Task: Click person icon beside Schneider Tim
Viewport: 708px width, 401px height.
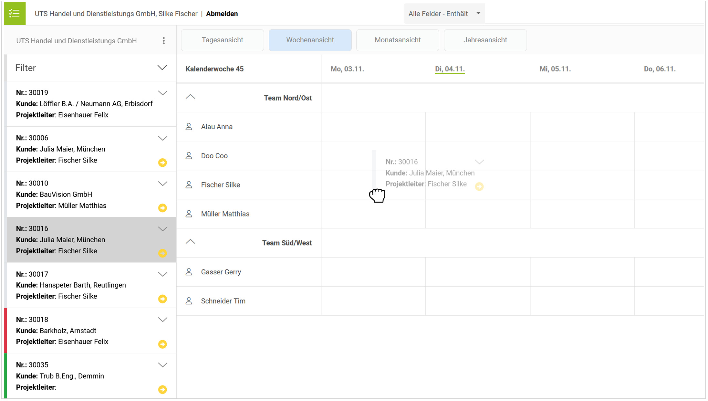Action: (x=189, y=301)
